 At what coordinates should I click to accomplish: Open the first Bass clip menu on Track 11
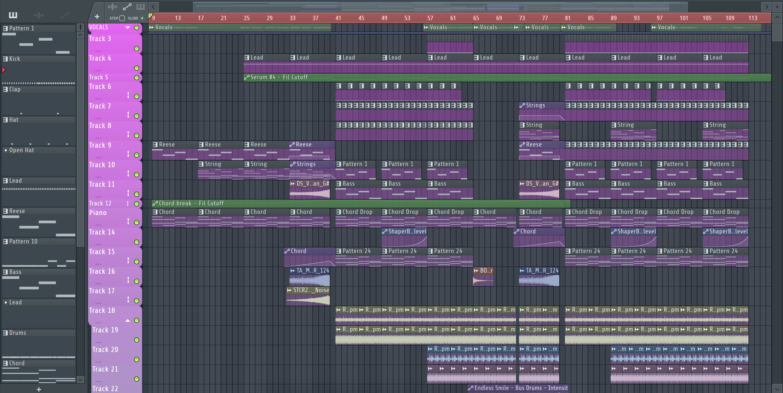click(338, 183)
